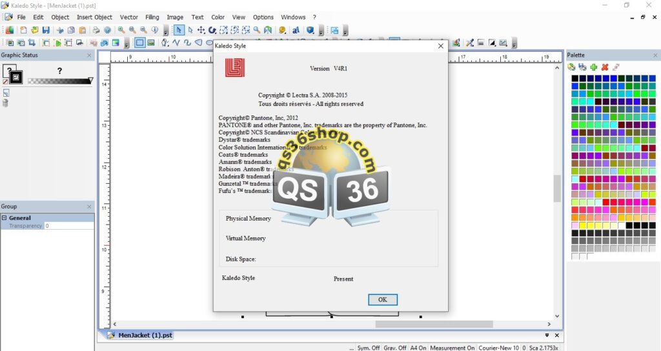Open the Filling menu
Image resolution: width=661 pixels, height=351 pixels.
[x=152, y=17]
